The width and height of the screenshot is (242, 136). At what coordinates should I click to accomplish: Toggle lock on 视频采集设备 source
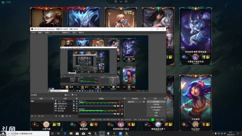[x=77, y=104]
